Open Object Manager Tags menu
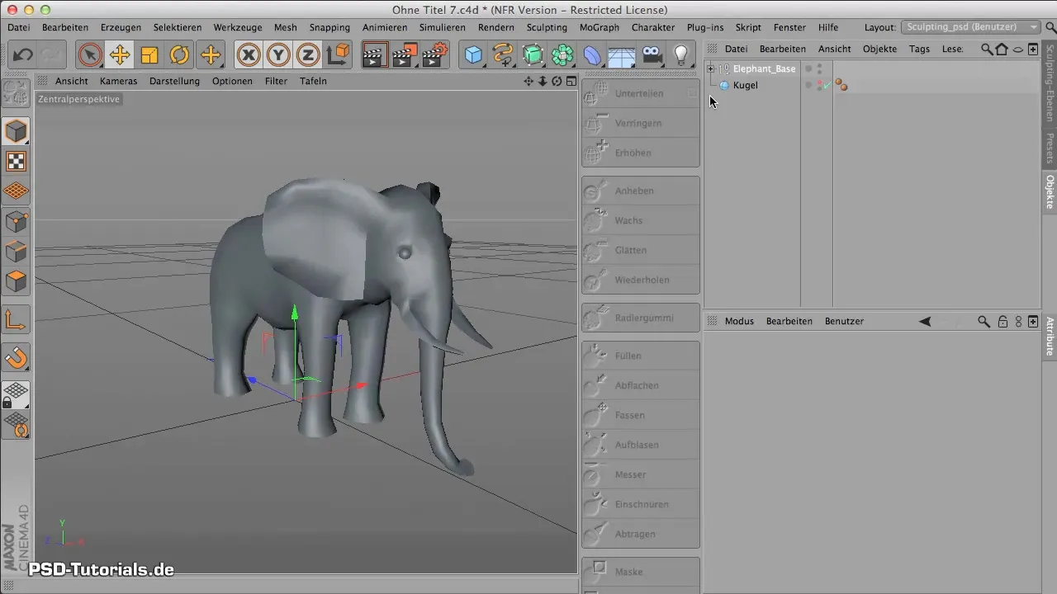The height and width of the screenshot is (594, 1057). tap(919, 49)
